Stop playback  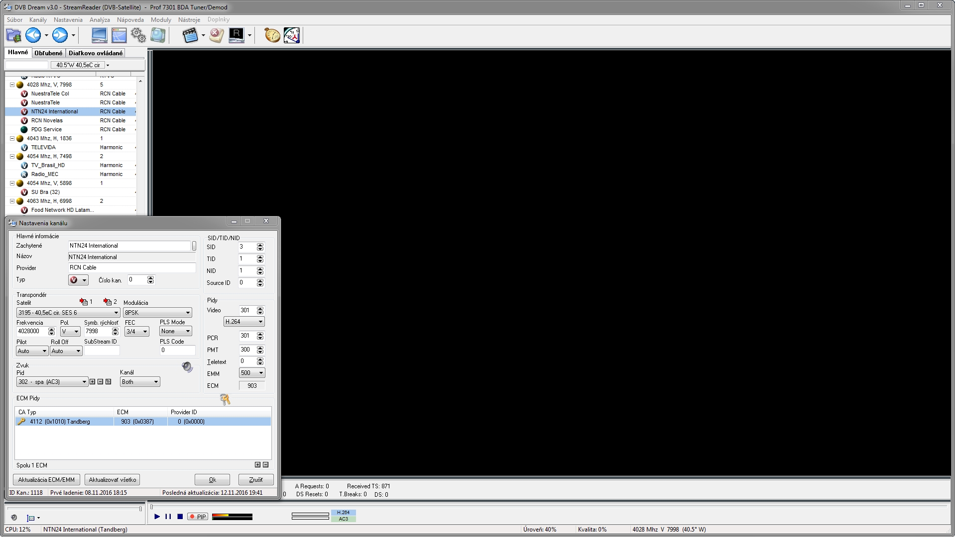(x=180, y=517)
